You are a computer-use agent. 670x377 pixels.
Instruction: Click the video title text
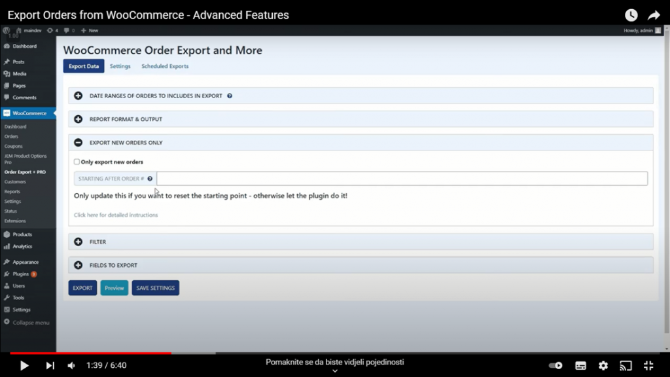[149, 15]
